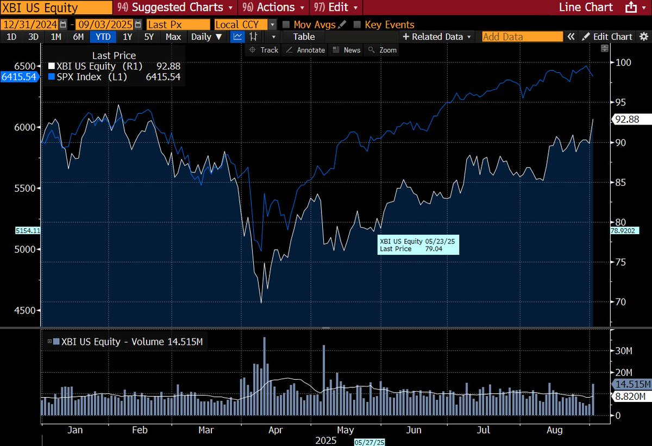The width and height of the screenshot is (652, 446).
Task: Open the Daily periodicity dropdown
Action: (x=206, y=37)
